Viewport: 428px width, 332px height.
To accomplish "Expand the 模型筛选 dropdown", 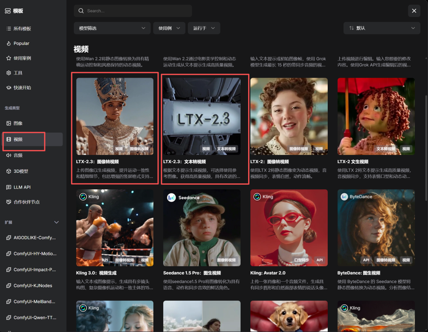I will tap(112, 28).
